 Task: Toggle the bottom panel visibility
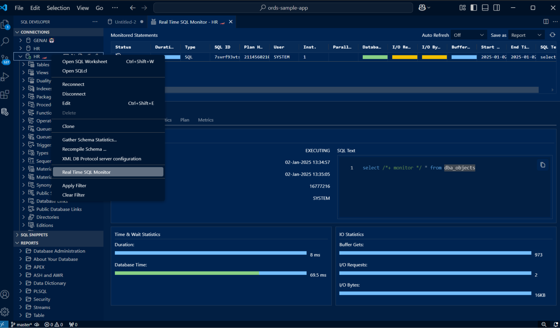pyautogui.click(x=485, y=7)
